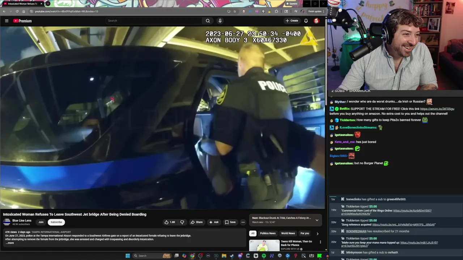Open Windows Start menu

point(128,256)
